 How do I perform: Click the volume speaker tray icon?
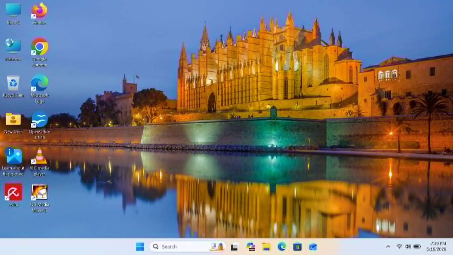408,246
